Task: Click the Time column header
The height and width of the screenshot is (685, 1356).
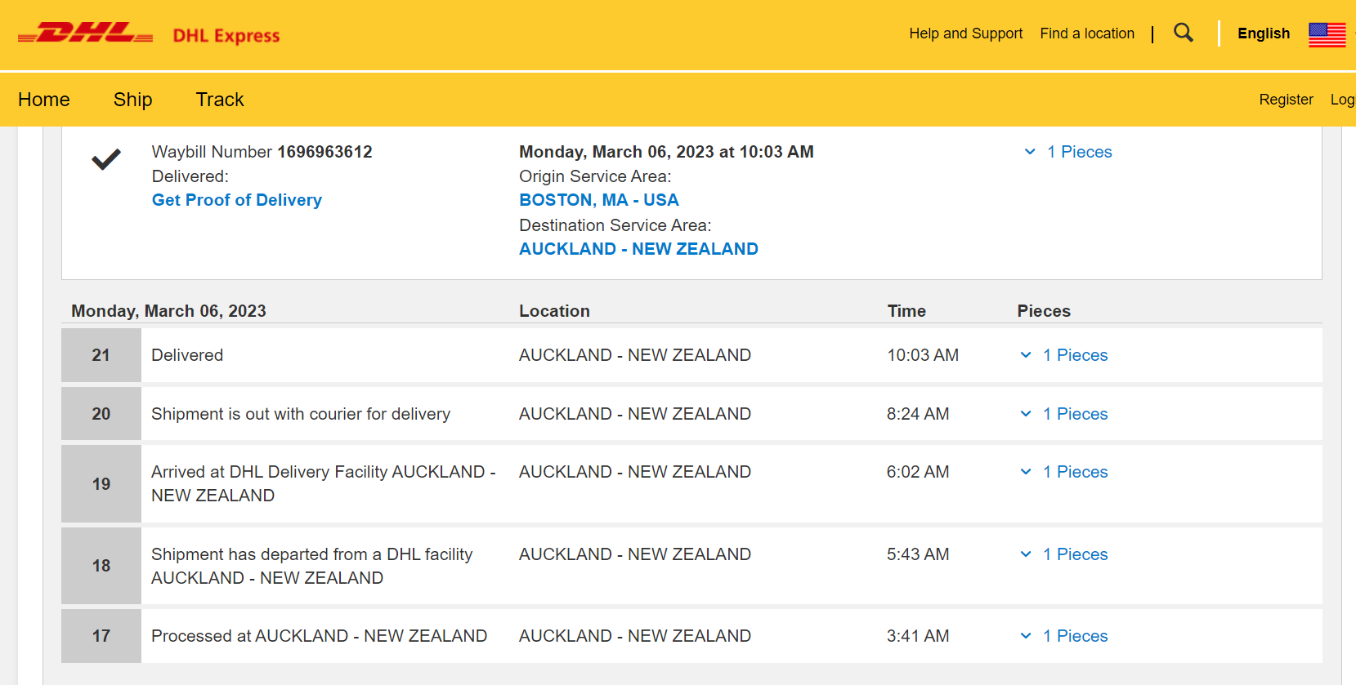Action: (x=906, y=311)
